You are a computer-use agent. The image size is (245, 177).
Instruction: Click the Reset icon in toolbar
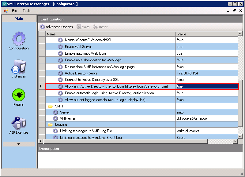coord(96,27)
